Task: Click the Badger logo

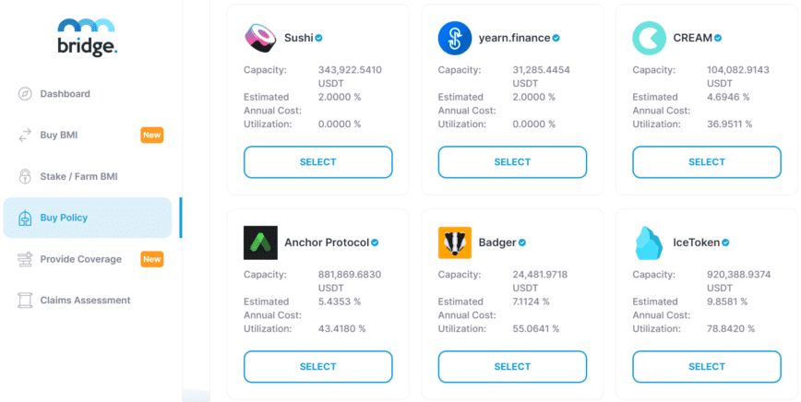Action: [455, 242]
